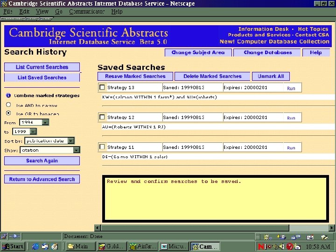
Task: Open Navigator from the ship wheel component bar icon
Action: click(267, 237)
